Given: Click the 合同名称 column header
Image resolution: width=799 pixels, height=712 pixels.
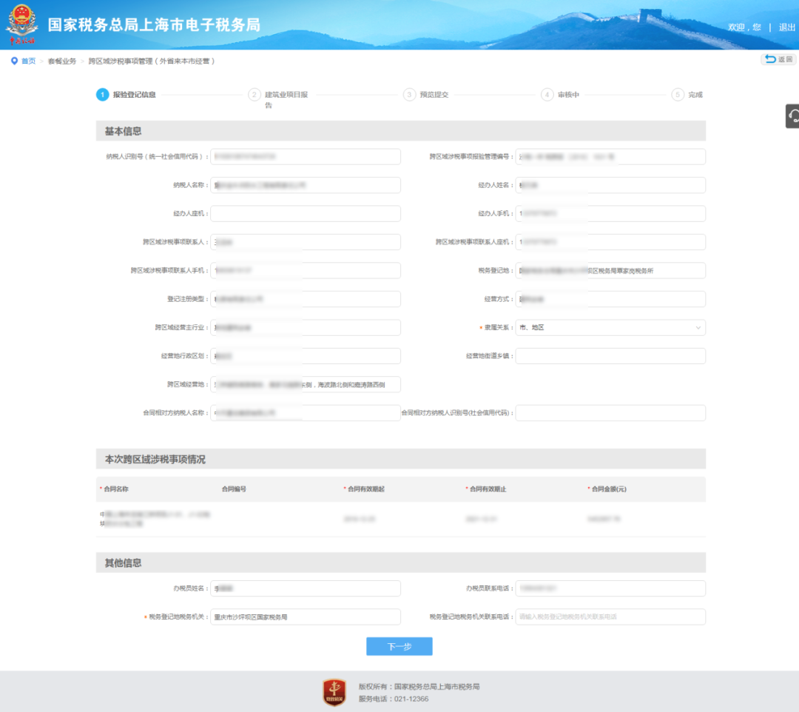Looking at the screenshot, I should (115, 489).
